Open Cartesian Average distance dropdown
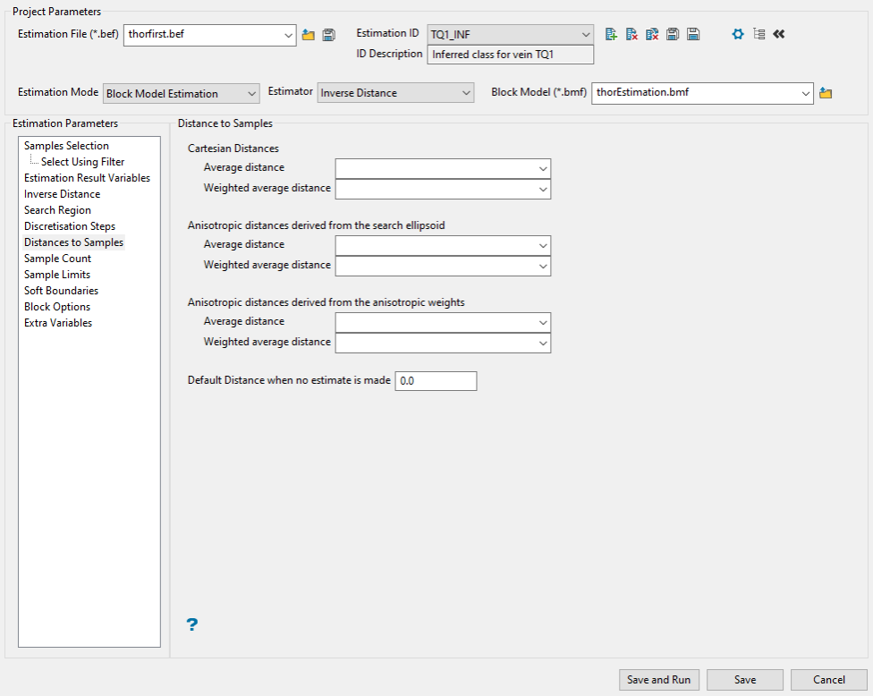This screenshot has height=696, width=873. [542, 168]
